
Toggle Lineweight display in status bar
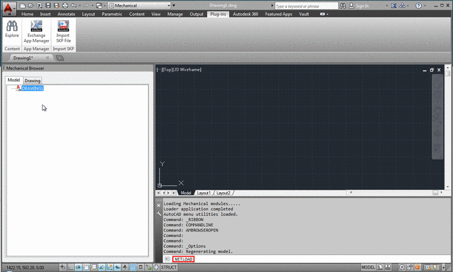125,267
